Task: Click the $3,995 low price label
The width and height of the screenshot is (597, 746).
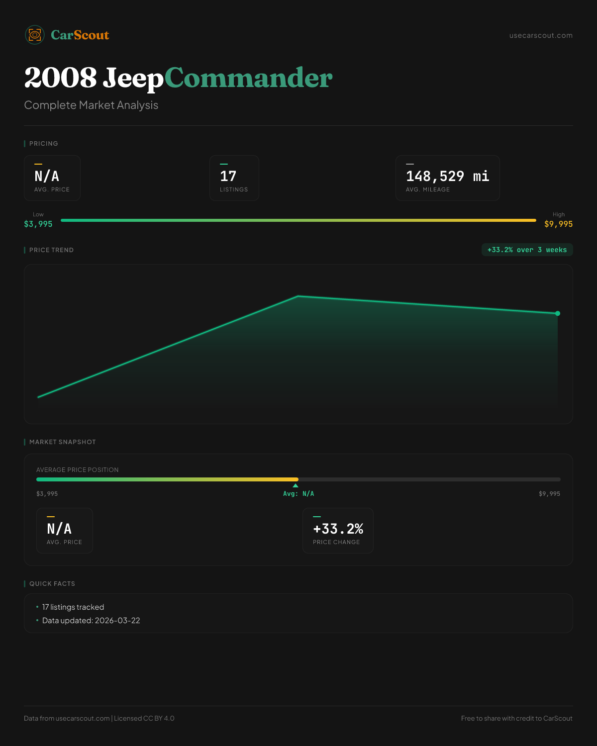Action: (x=38, y=224)
